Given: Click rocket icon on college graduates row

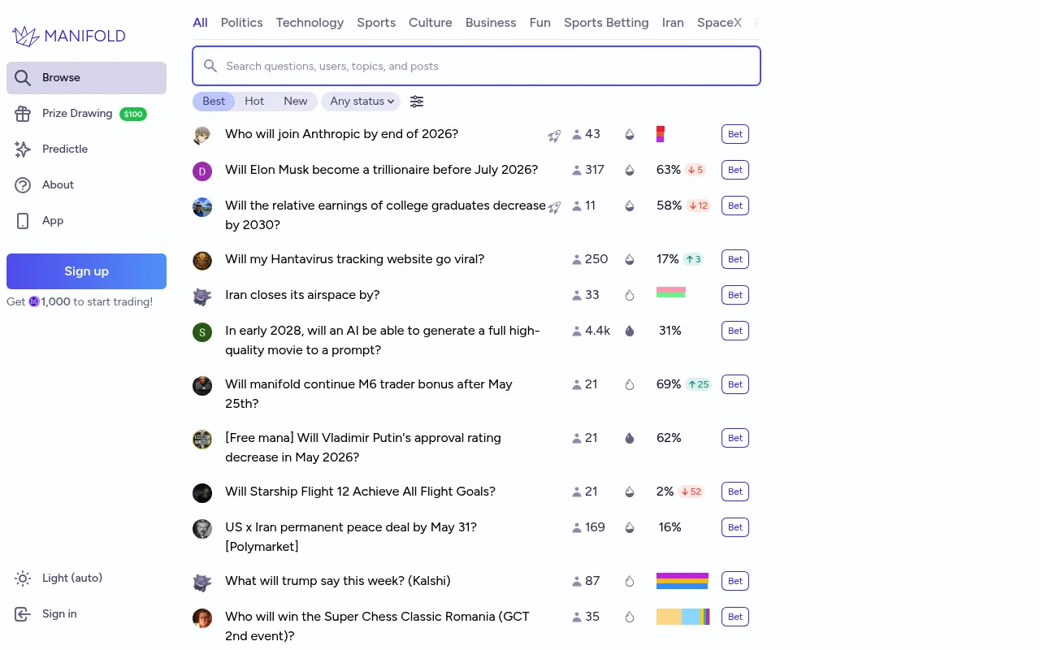Looking at the screenshot, I should pyautogui.click(x=554, y=207).
